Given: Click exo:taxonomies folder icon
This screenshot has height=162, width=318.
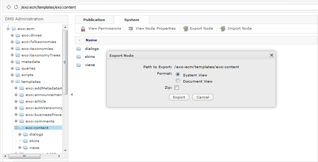Looking at the screenshot, I should pos(18,49).
